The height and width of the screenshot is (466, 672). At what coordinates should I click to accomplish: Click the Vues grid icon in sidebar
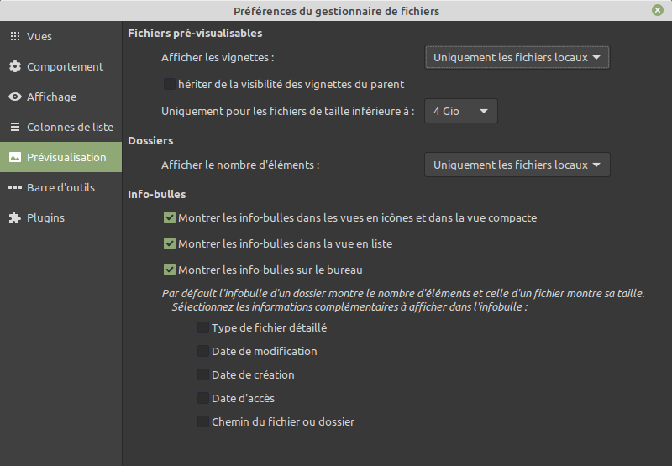click(14, 37)
